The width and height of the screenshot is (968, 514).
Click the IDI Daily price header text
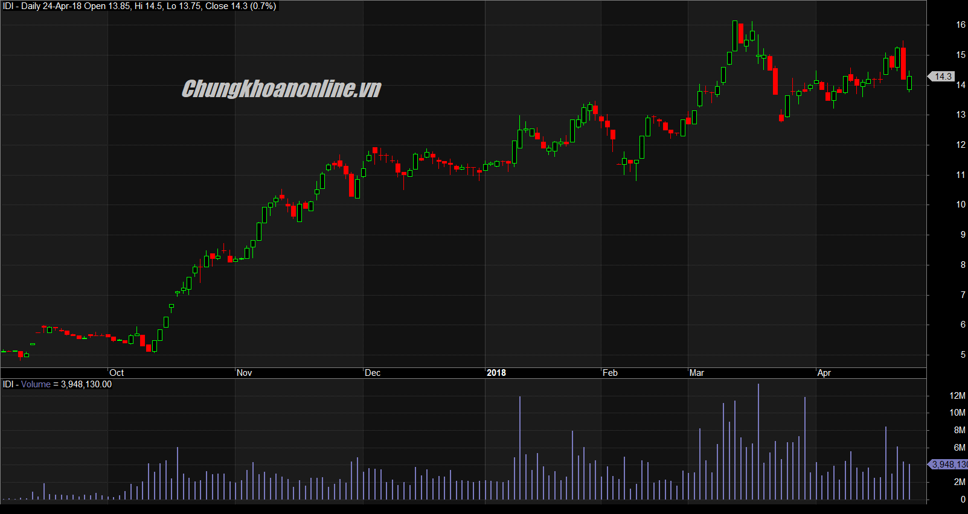[x=139, y=6]
